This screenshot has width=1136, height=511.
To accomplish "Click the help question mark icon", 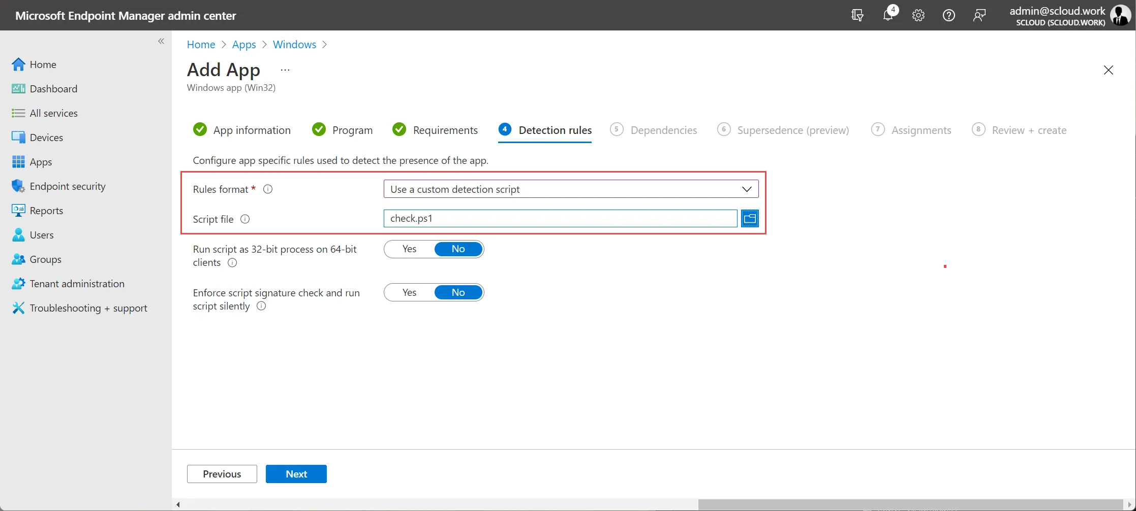I will [x=948, y=15].
